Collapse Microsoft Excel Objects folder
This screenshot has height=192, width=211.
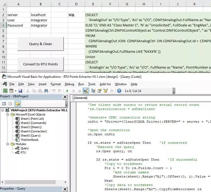coord(8,115)
